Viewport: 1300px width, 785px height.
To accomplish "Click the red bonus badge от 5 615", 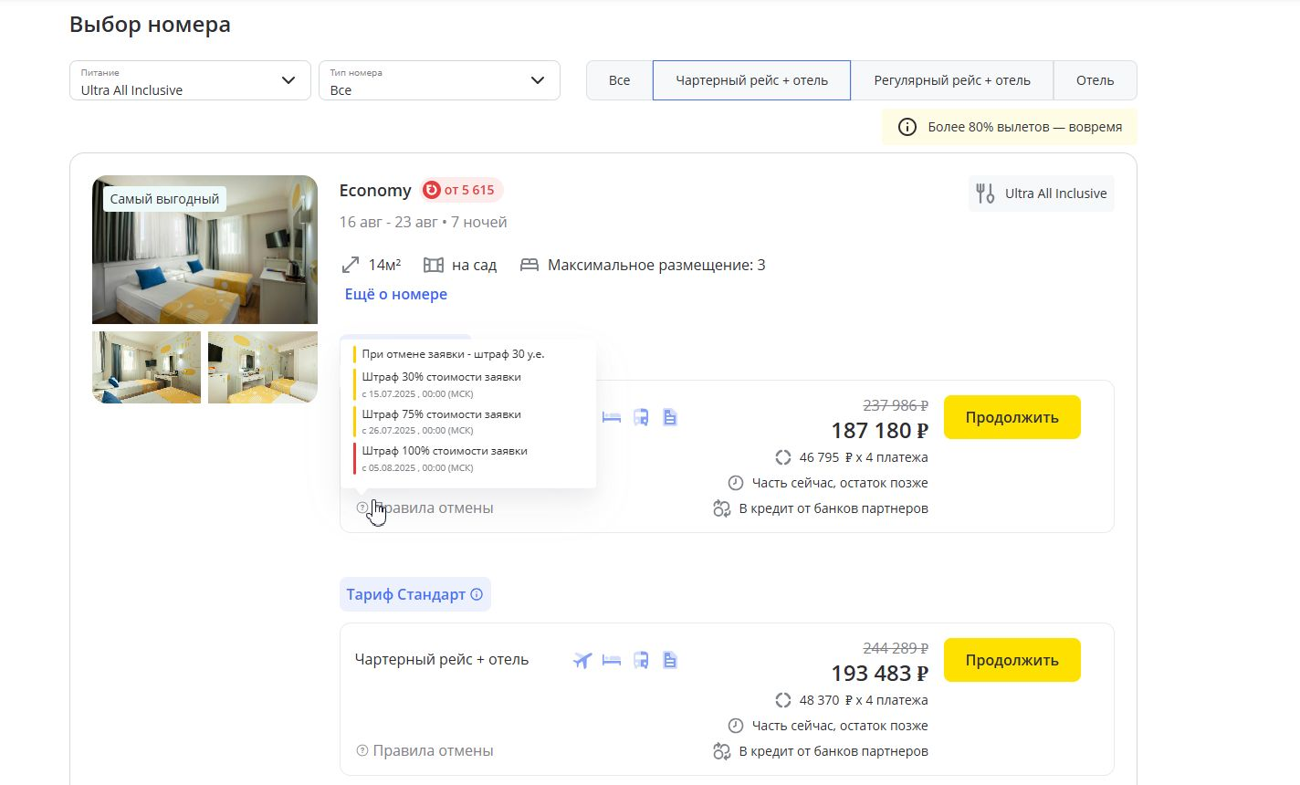I will 462,190.
